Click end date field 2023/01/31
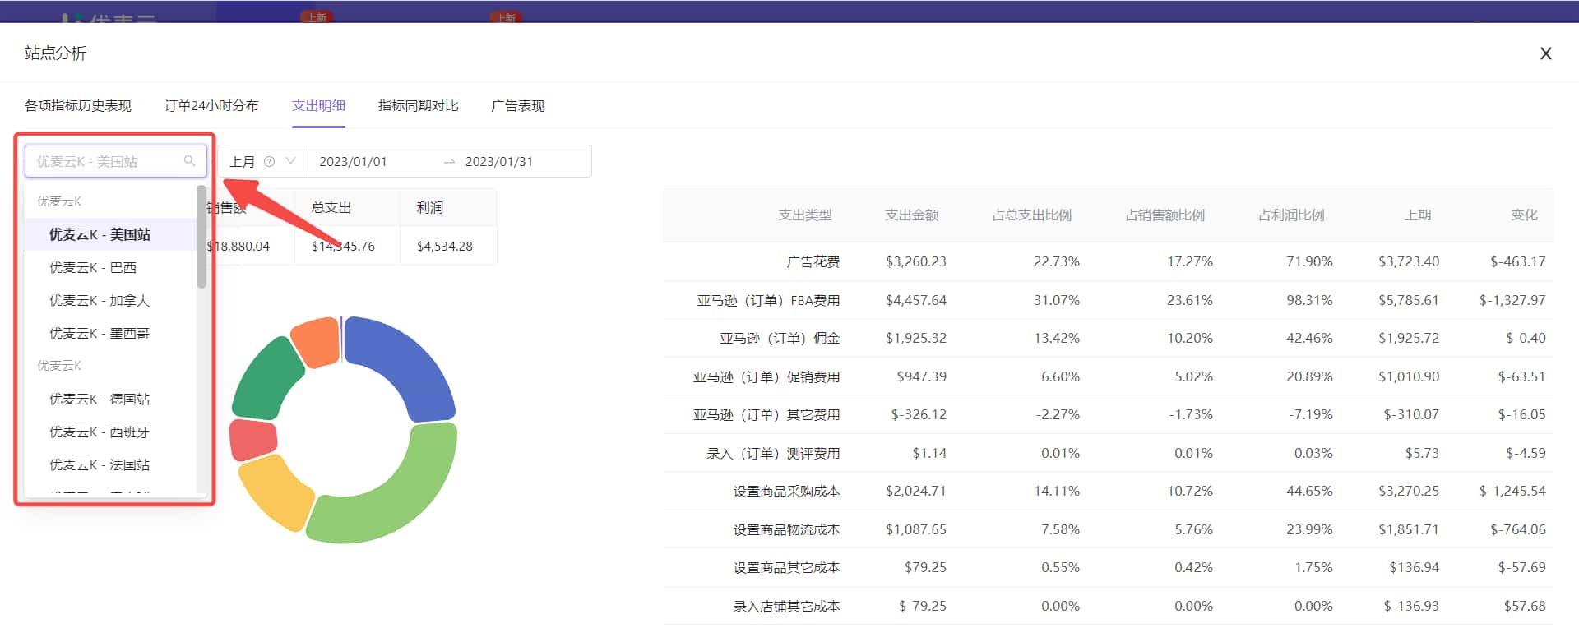The image size is (1579, 642). click(499, 162)
